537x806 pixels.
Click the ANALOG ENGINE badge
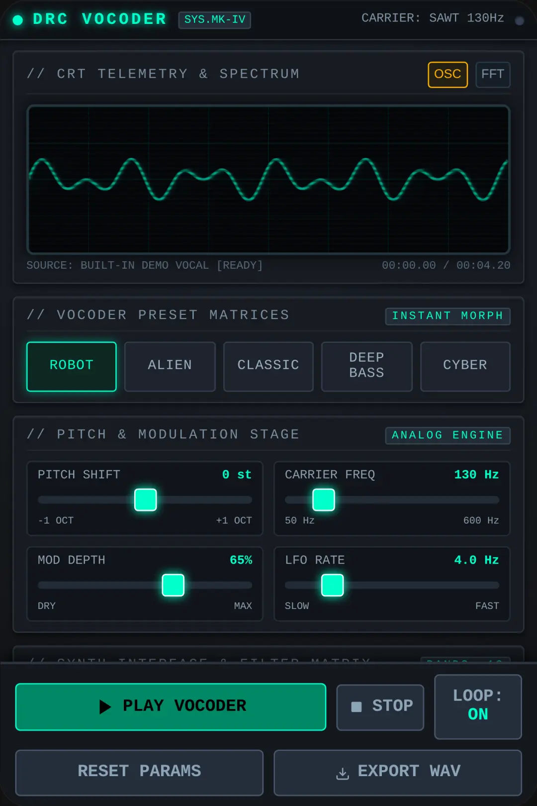pyautogui.click(x=447, y=435)
